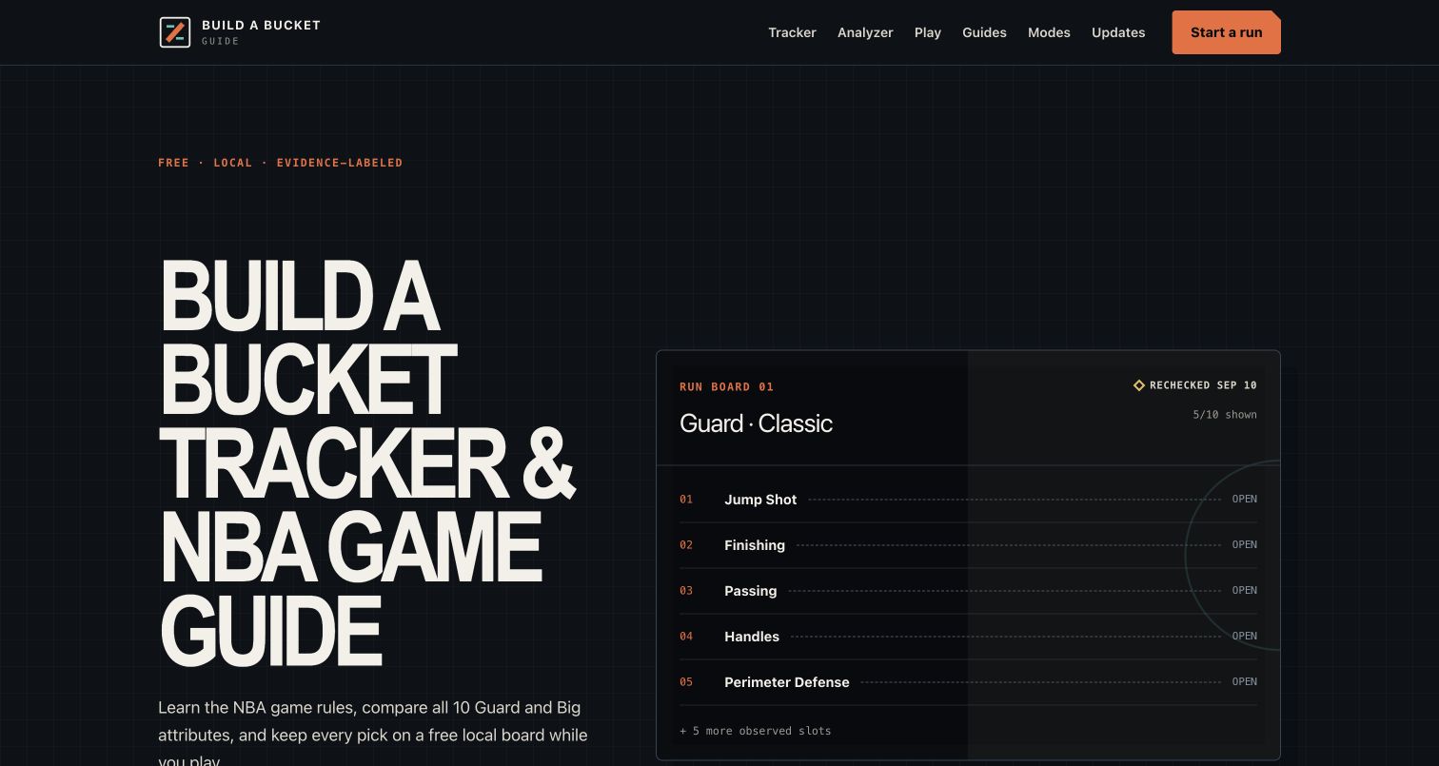Click the 'RUN BOARD 01' label
The width and height of the screenshot is (1439, 766).
(726, 386)
